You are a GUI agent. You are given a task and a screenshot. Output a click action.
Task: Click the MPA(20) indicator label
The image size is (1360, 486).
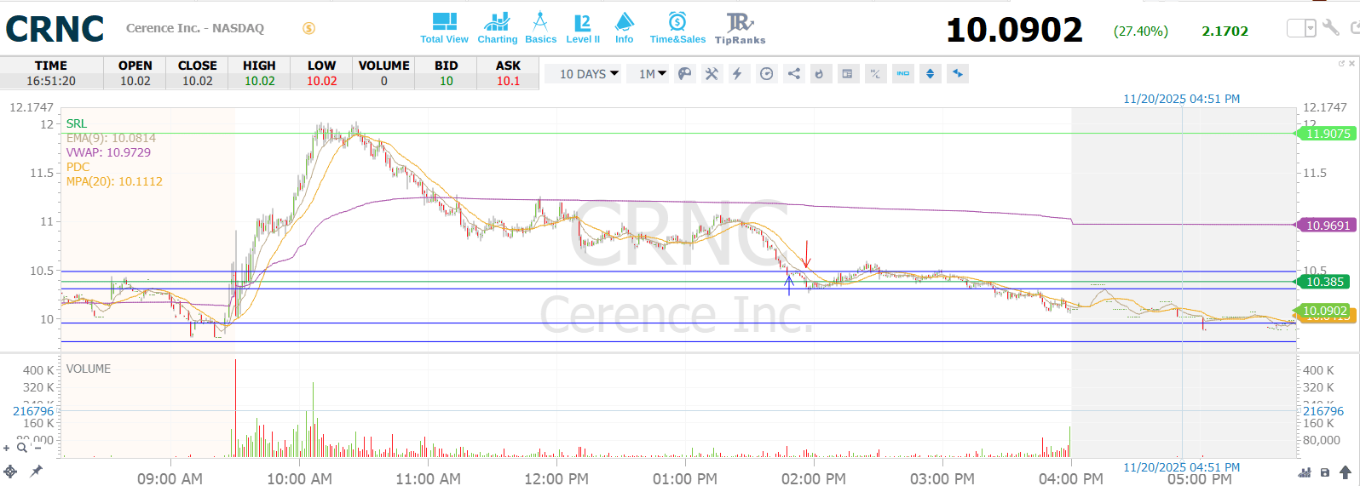(x=114, y=181)
